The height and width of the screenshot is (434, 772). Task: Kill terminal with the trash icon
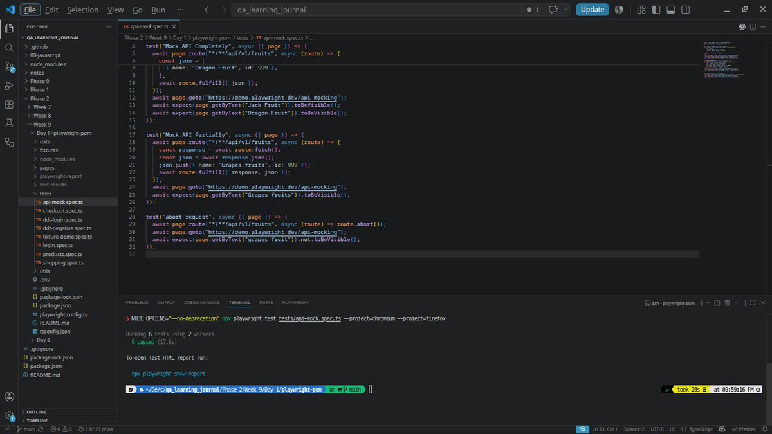727,303
